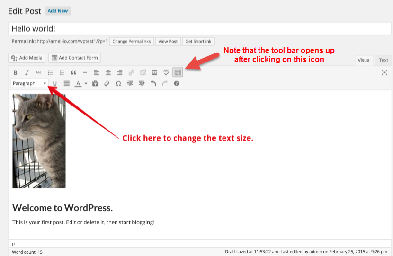Click the permalink URL text
Screen dimensions: 393x256
pyautogui.click(x=72, y=41)
